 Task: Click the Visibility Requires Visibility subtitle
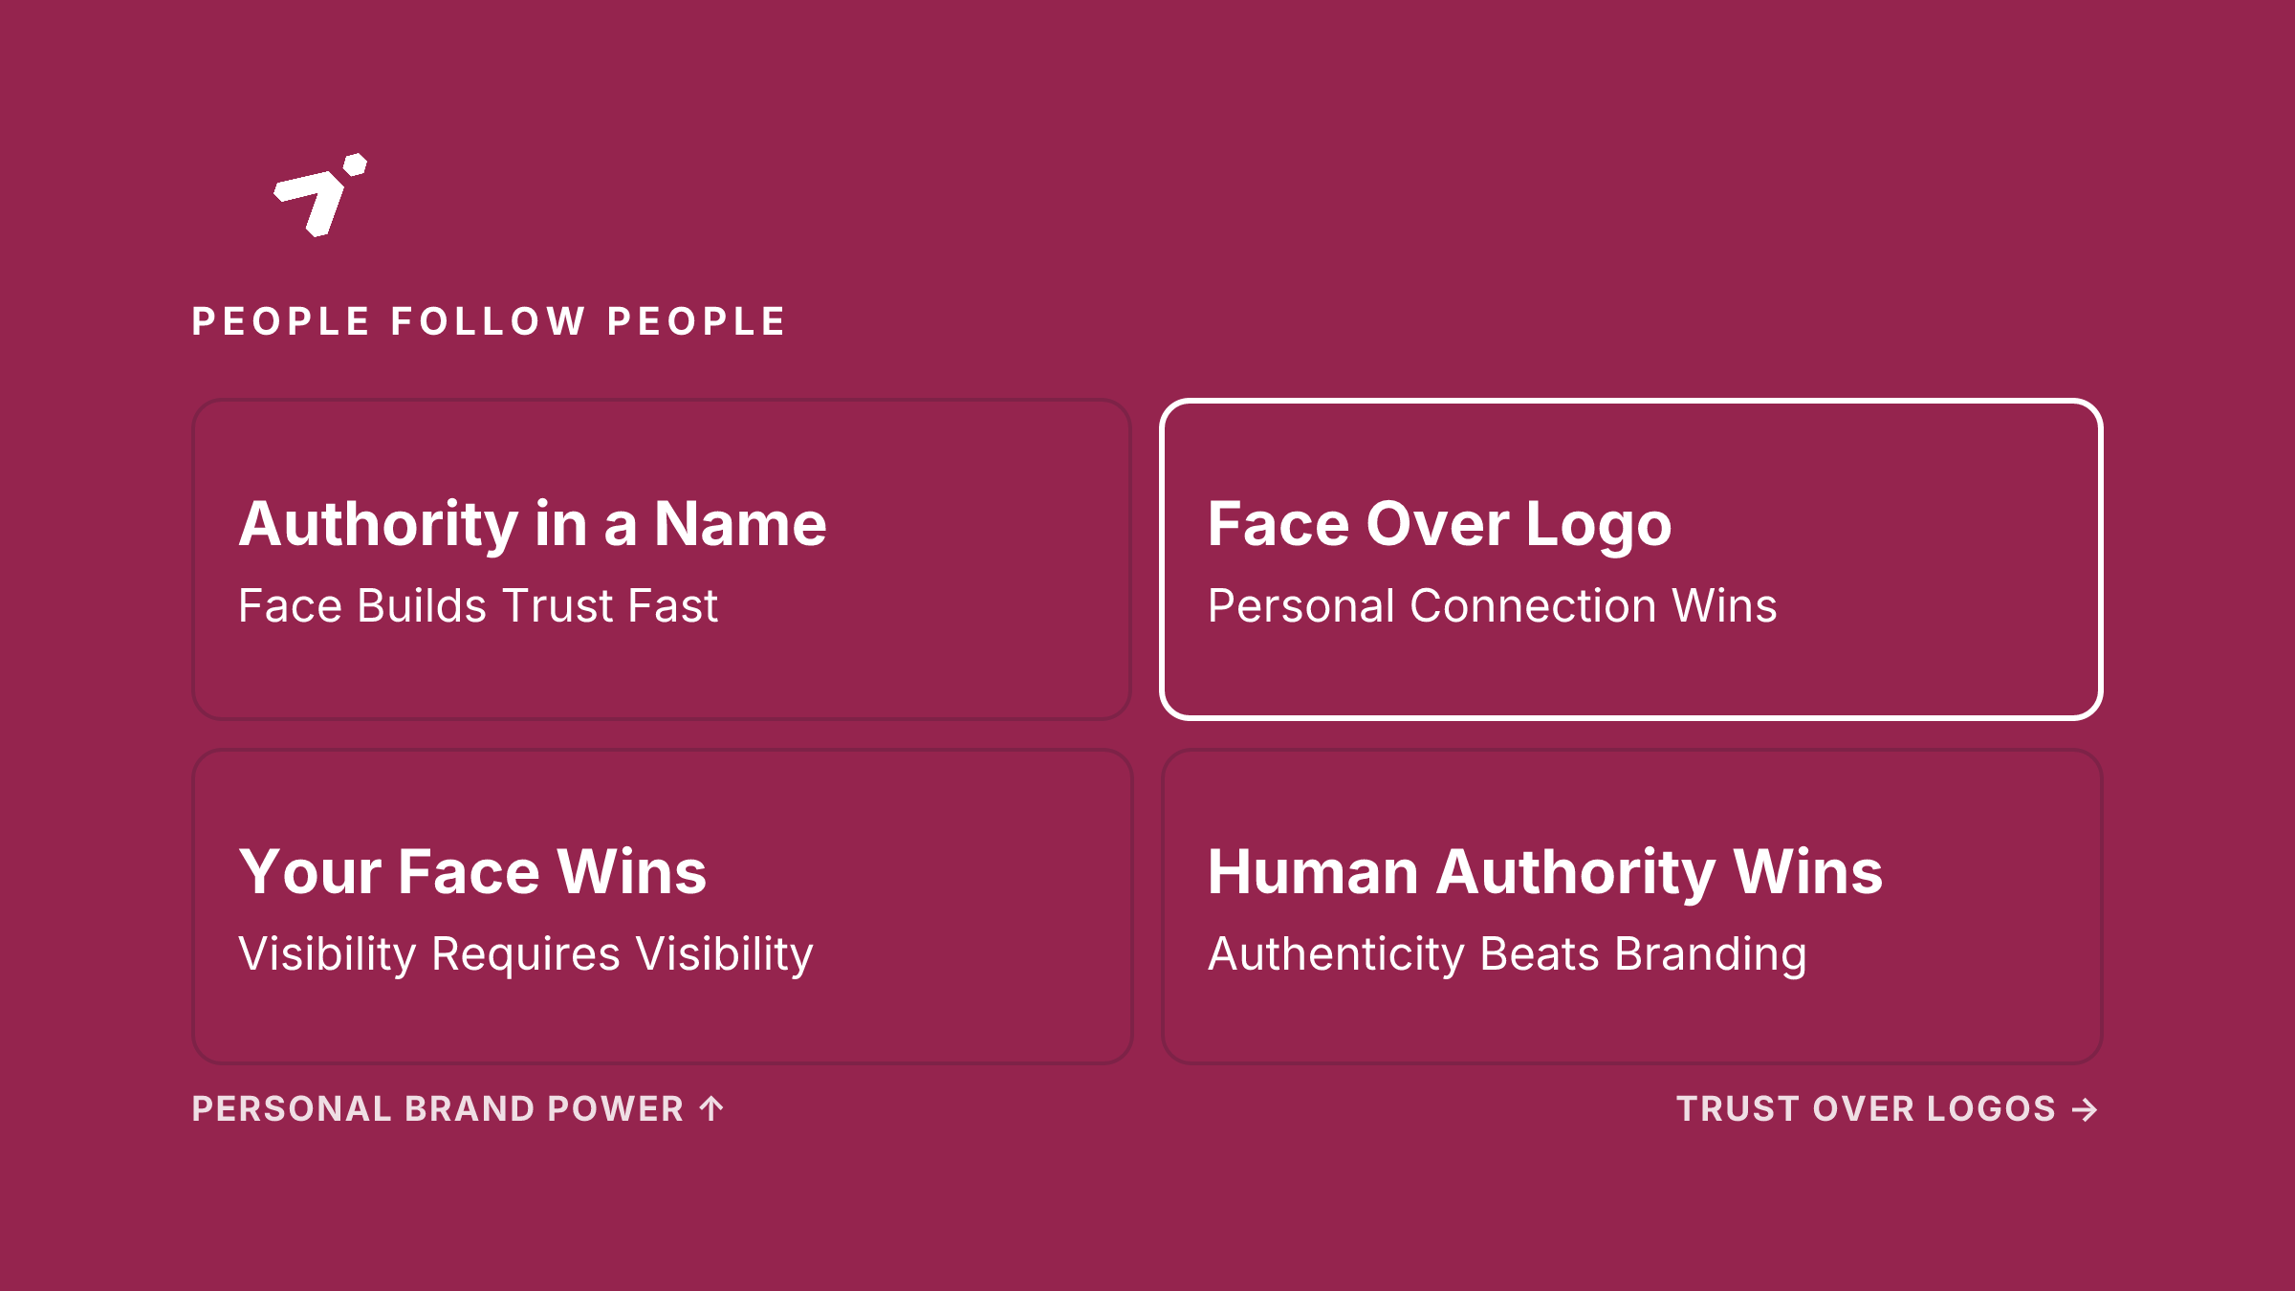coord(526,954)
